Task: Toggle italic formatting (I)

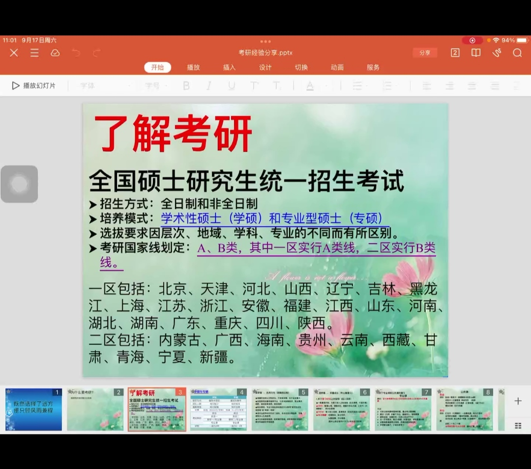Action: 209,86
